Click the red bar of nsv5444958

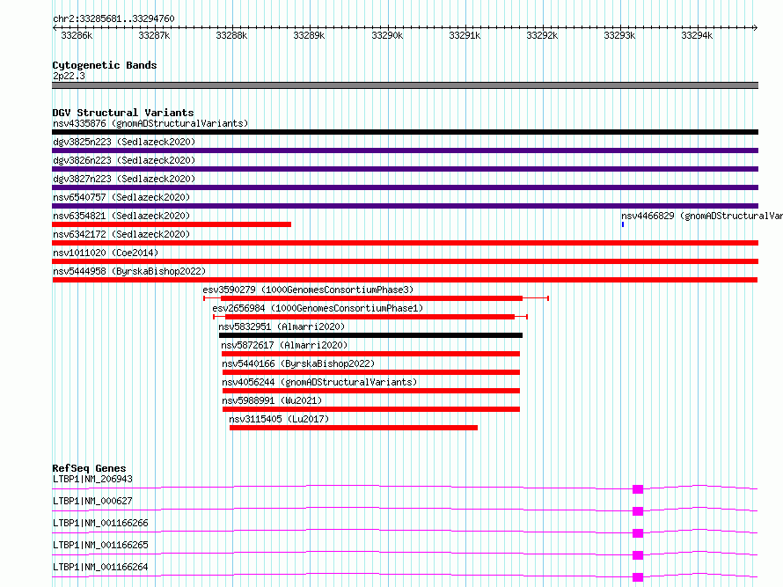405,280
